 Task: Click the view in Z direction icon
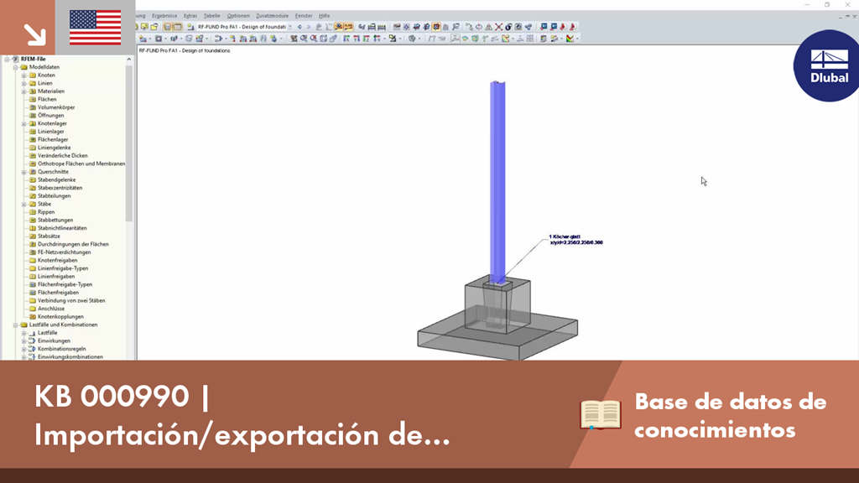click(x=366, y=39)
